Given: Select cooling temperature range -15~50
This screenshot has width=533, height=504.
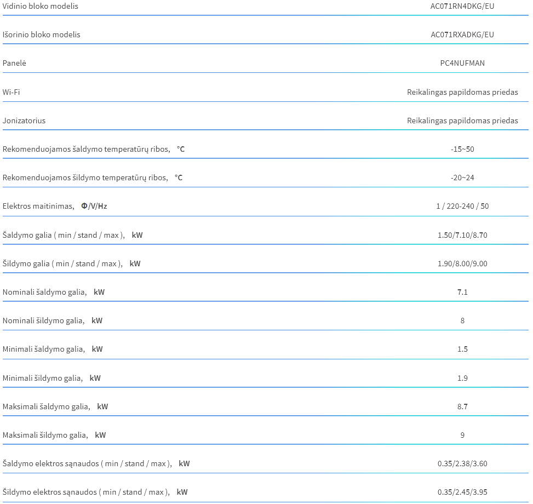Looking at the screenshot, I should [x=462, y=149].
